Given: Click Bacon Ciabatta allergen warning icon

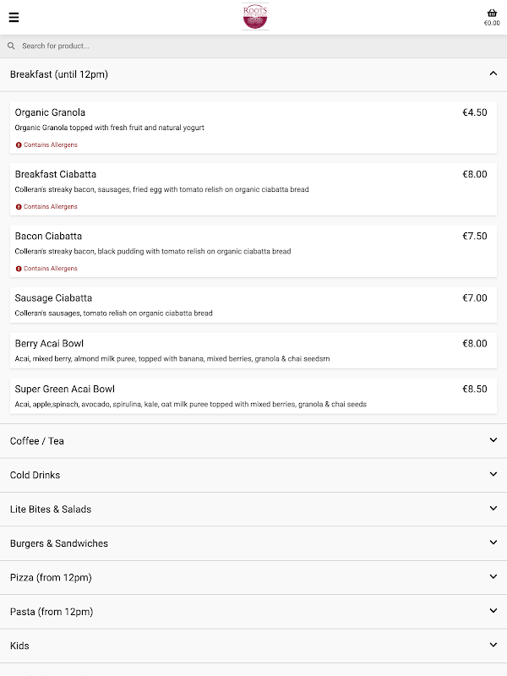Looking at the screenshot, I should coord(19,269).
